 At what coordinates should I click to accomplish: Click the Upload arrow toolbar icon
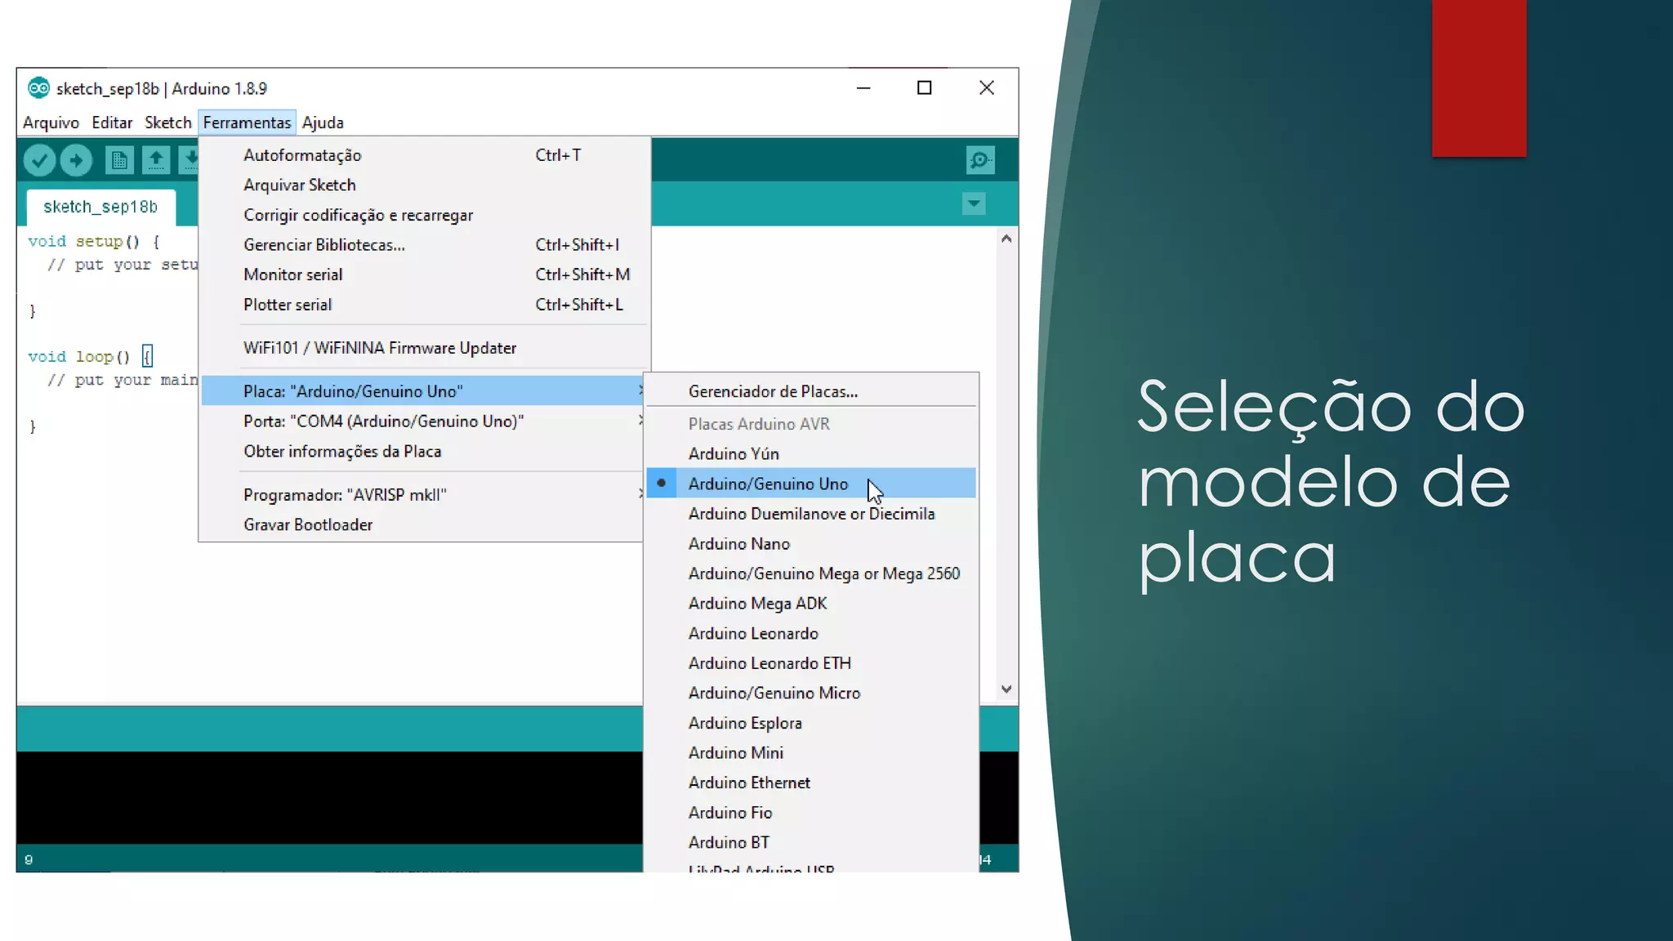click(76, 160)
